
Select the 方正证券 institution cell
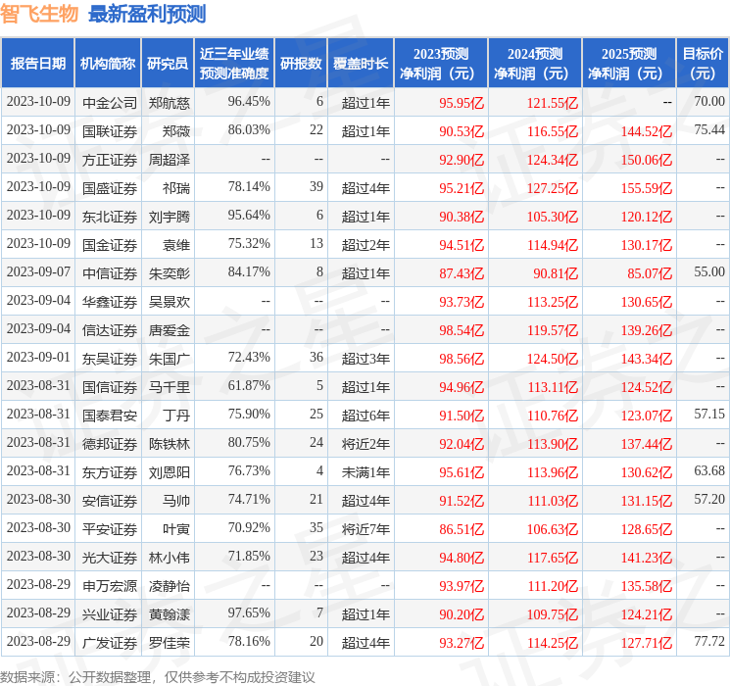[x=110, y=160]
